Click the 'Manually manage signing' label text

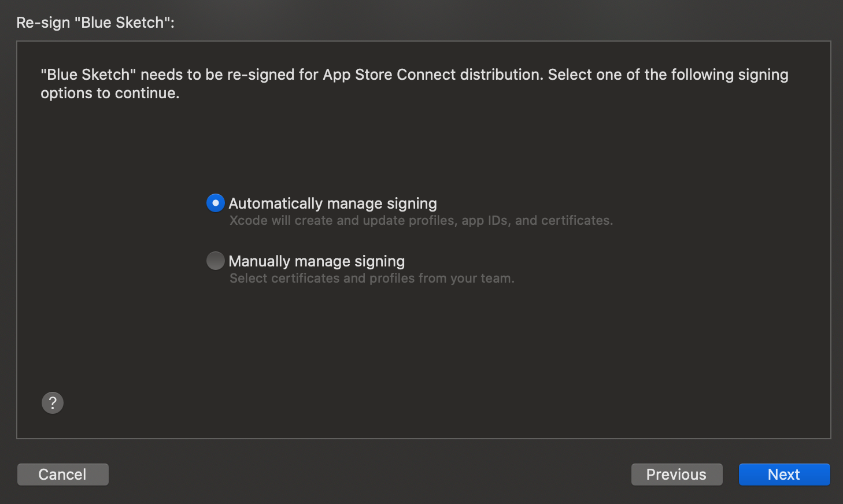click(x=316, y=261)
